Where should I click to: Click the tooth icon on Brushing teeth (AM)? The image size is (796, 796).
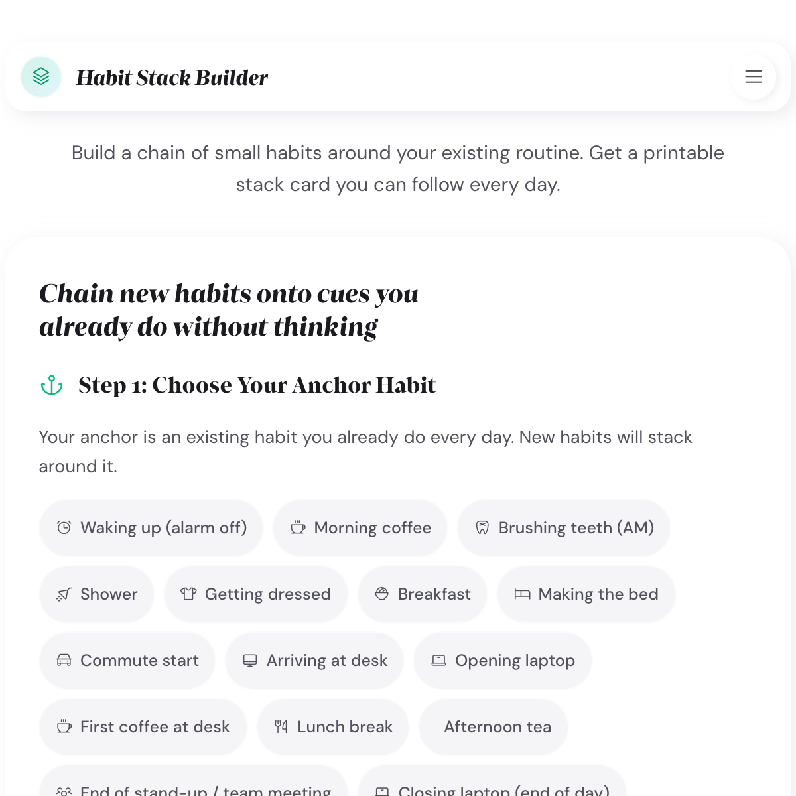[x=482, y=527]
